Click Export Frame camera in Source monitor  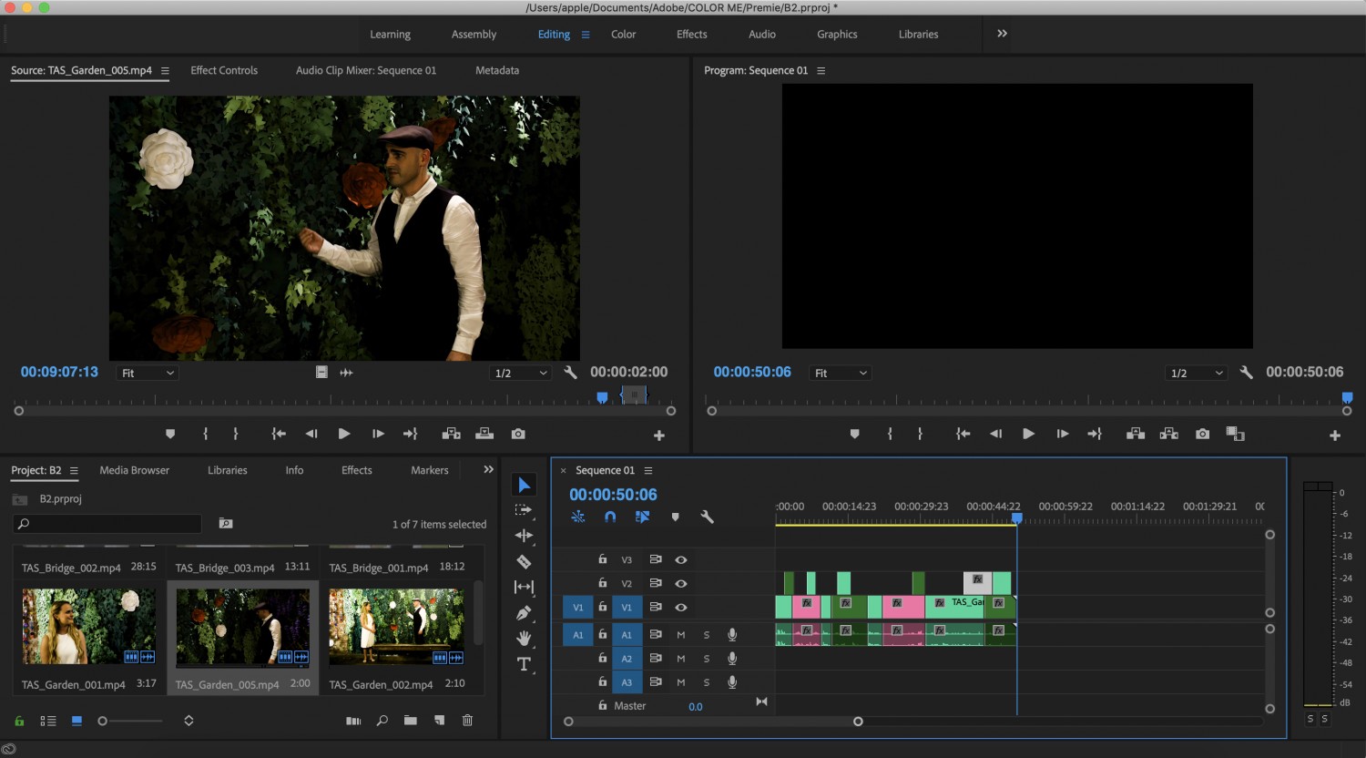coord(518,434)
